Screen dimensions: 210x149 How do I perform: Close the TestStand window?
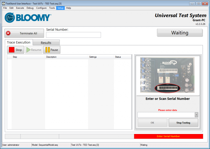[x=205, y=4]
